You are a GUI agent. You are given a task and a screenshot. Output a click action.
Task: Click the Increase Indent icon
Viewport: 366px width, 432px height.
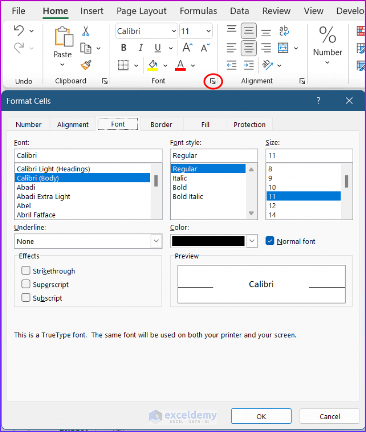249,65
